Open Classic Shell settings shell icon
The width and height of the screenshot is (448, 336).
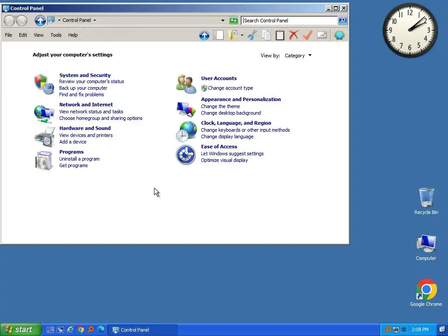[339, 35]
